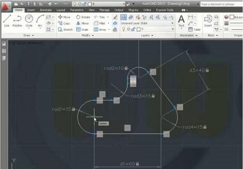The image size is (243, 169).
Task: Click the ByLayer color swatch in Properties panel
Action: coord(232,17)
